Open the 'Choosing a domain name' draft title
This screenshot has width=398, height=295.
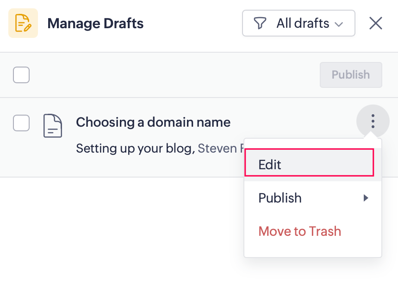point(153,123)
